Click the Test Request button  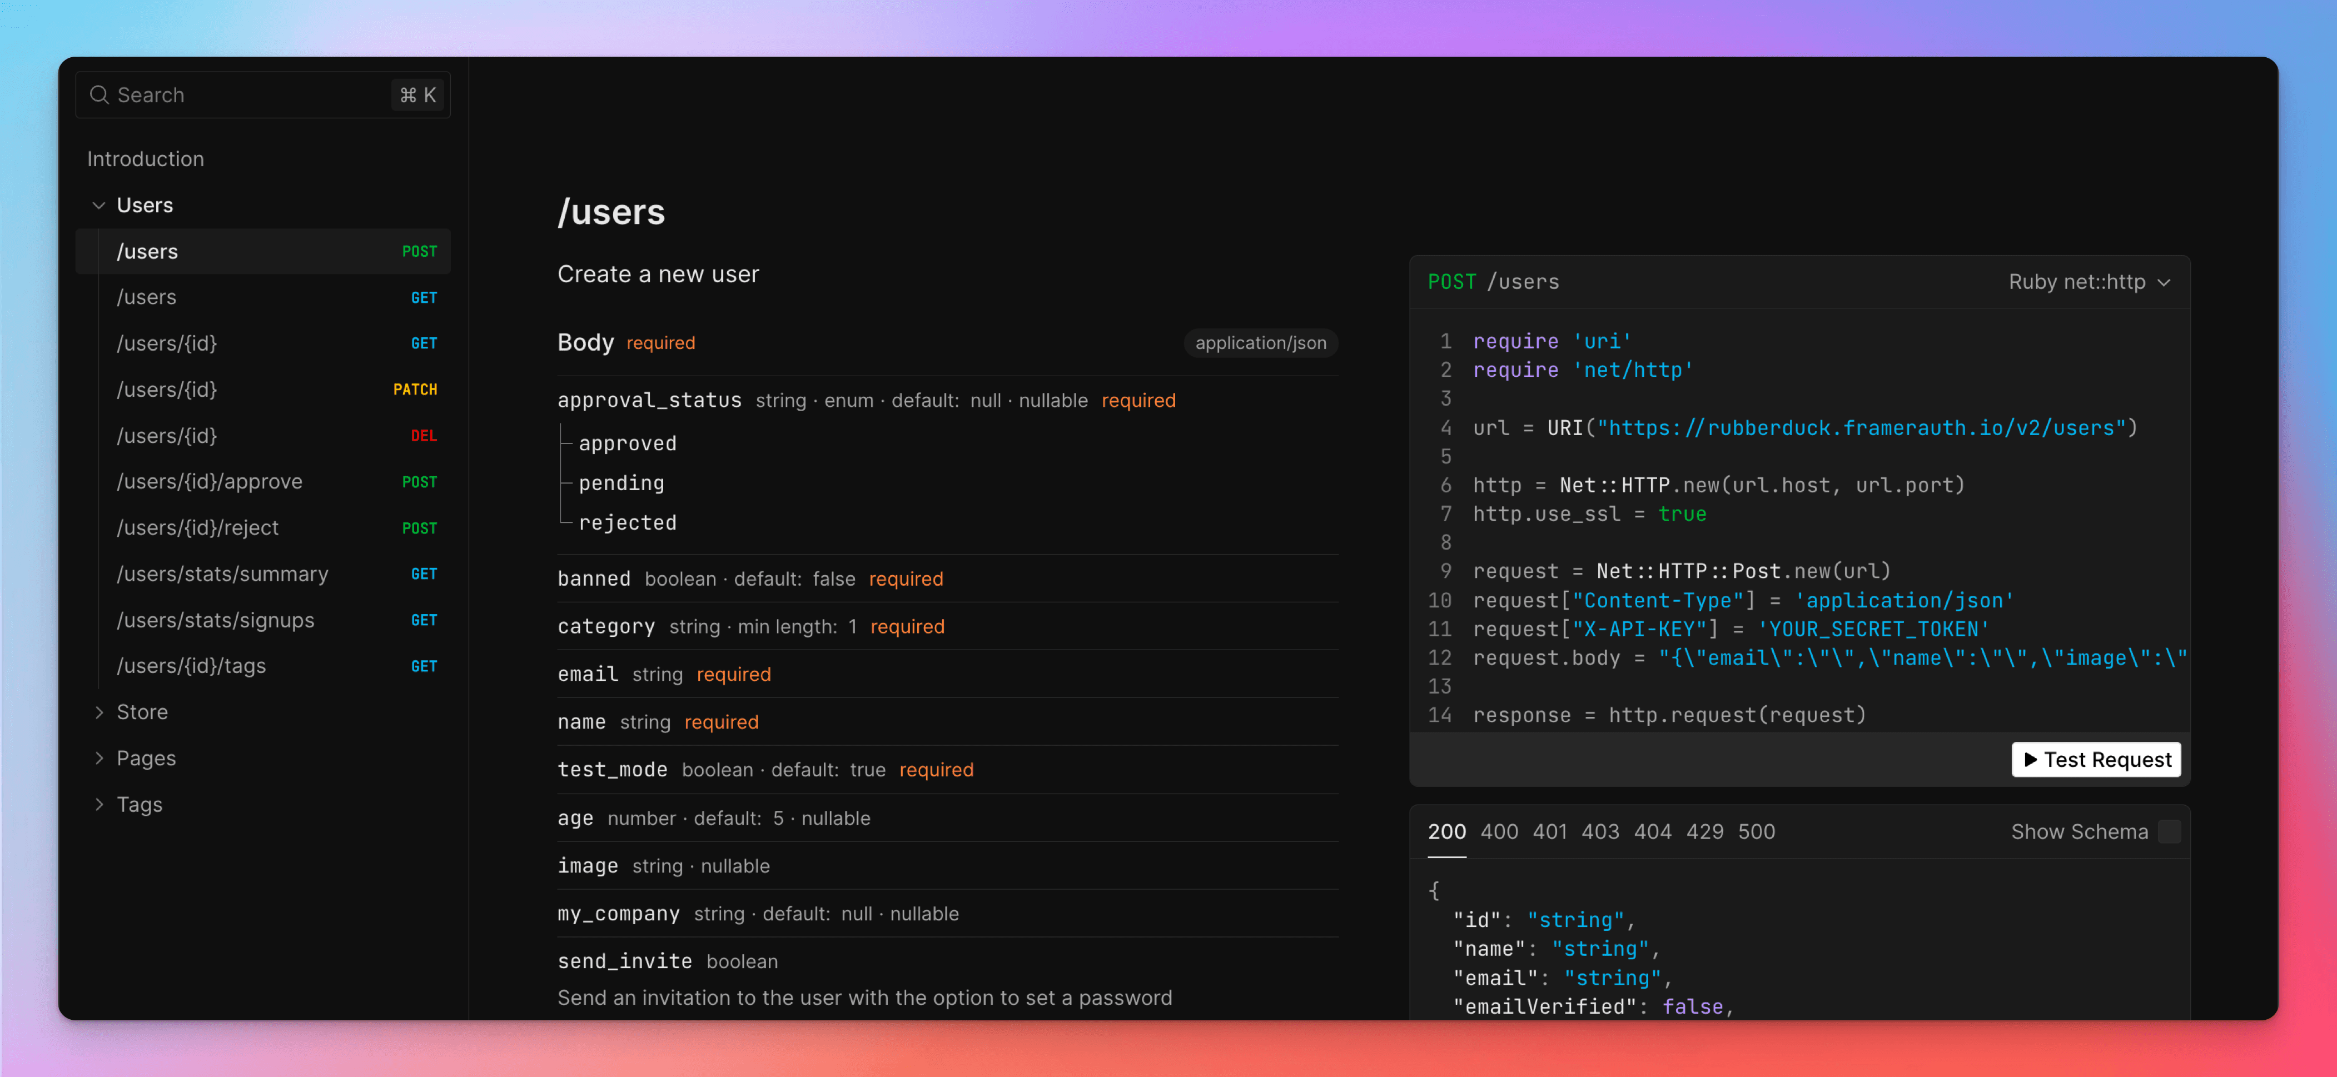point(2096,760)
